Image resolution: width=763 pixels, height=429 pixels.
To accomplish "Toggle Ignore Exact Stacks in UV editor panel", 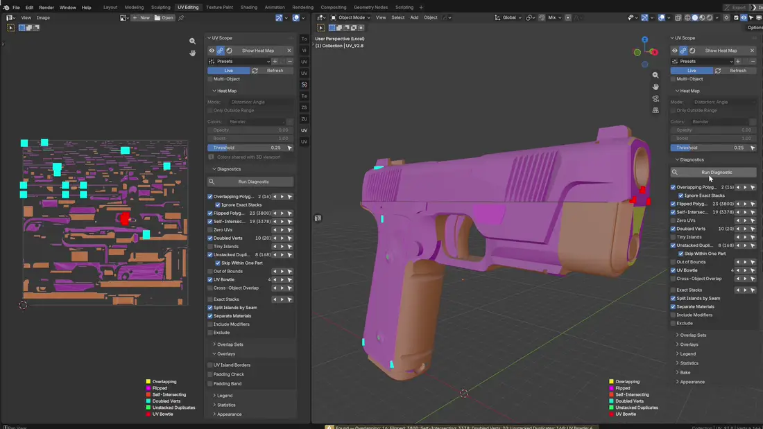I will [218, 204].
